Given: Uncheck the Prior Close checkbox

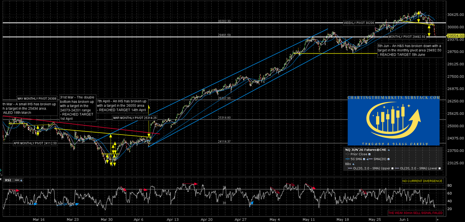Looking at the screenshot, I should pos(369,154).
